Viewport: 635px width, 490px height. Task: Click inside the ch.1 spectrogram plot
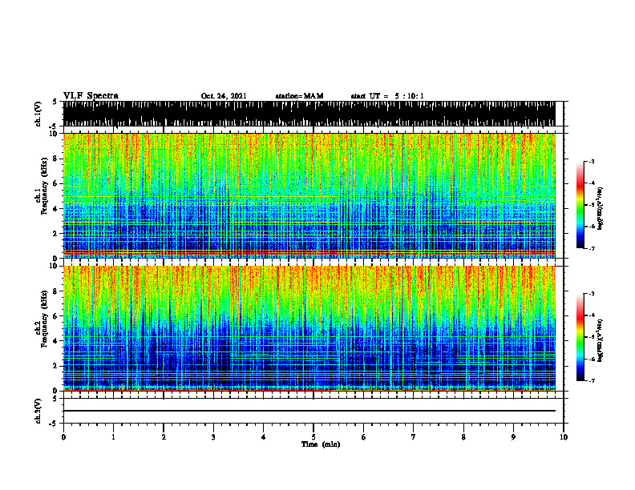(x=309, y=195)
